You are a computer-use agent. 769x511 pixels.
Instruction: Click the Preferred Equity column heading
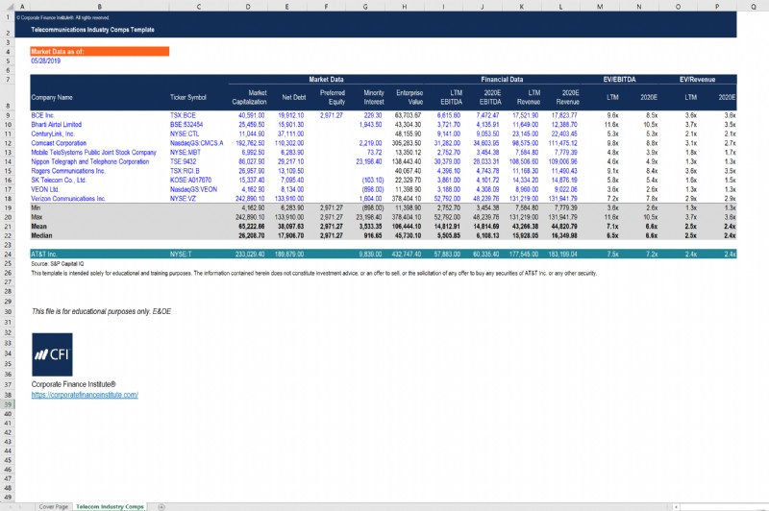point(333,98)
